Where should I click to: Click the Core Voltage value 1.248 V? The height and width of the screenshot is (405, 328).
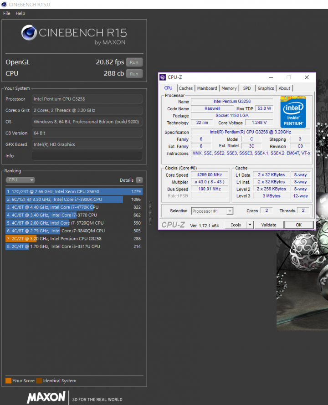coord(259,123)
